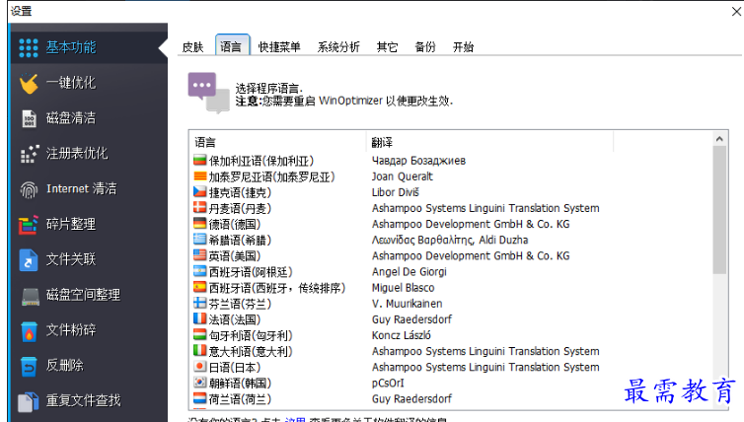Sort by the 语言 column header

(x=277, y=142)
